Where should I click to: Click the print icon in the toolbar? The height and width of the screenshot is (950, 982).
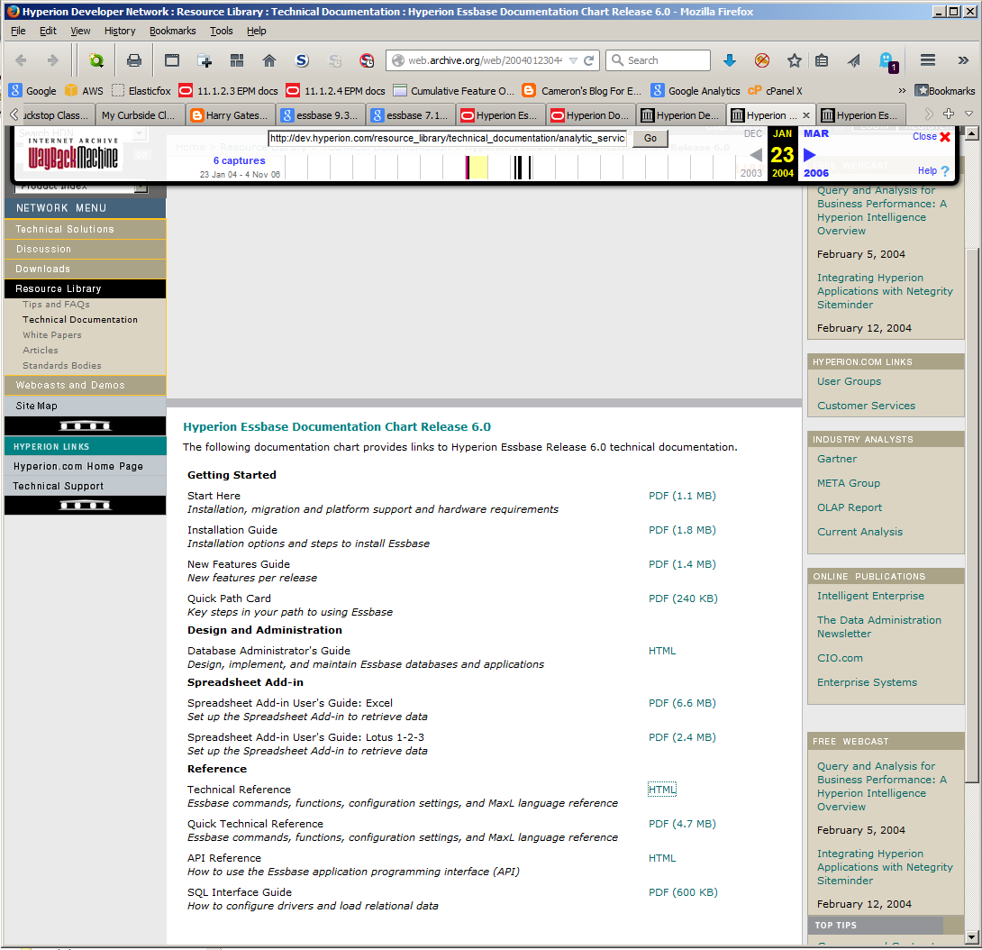tap(134, 60)
